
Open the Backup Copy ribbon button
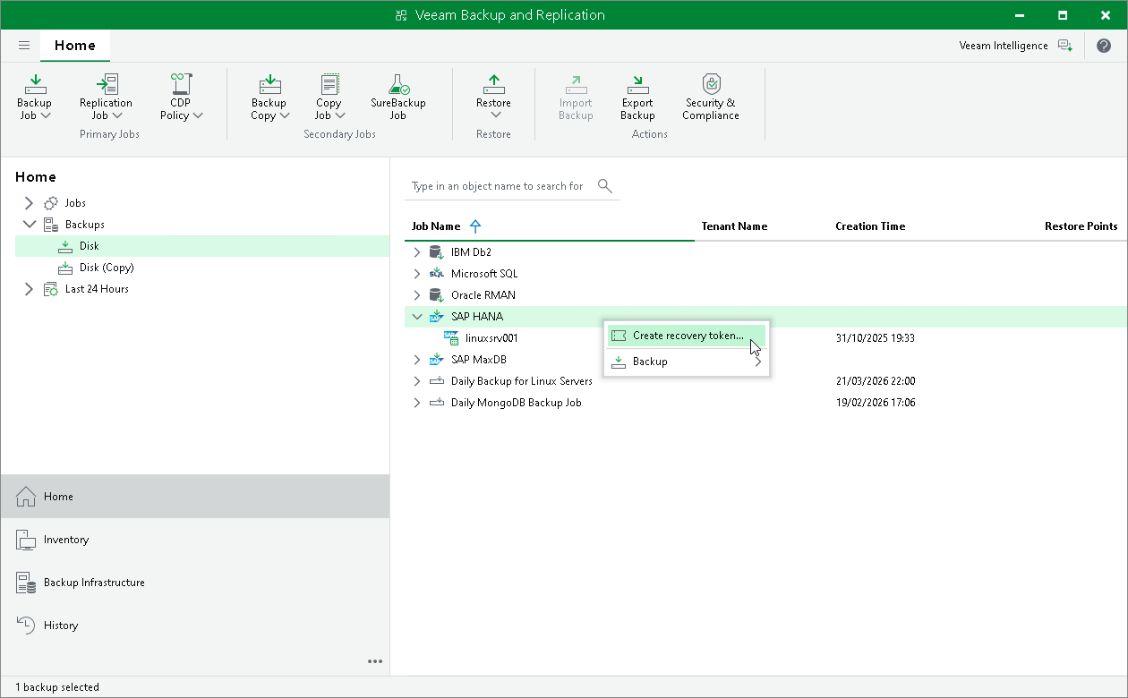pyautogui.click(x=269, y=97)
